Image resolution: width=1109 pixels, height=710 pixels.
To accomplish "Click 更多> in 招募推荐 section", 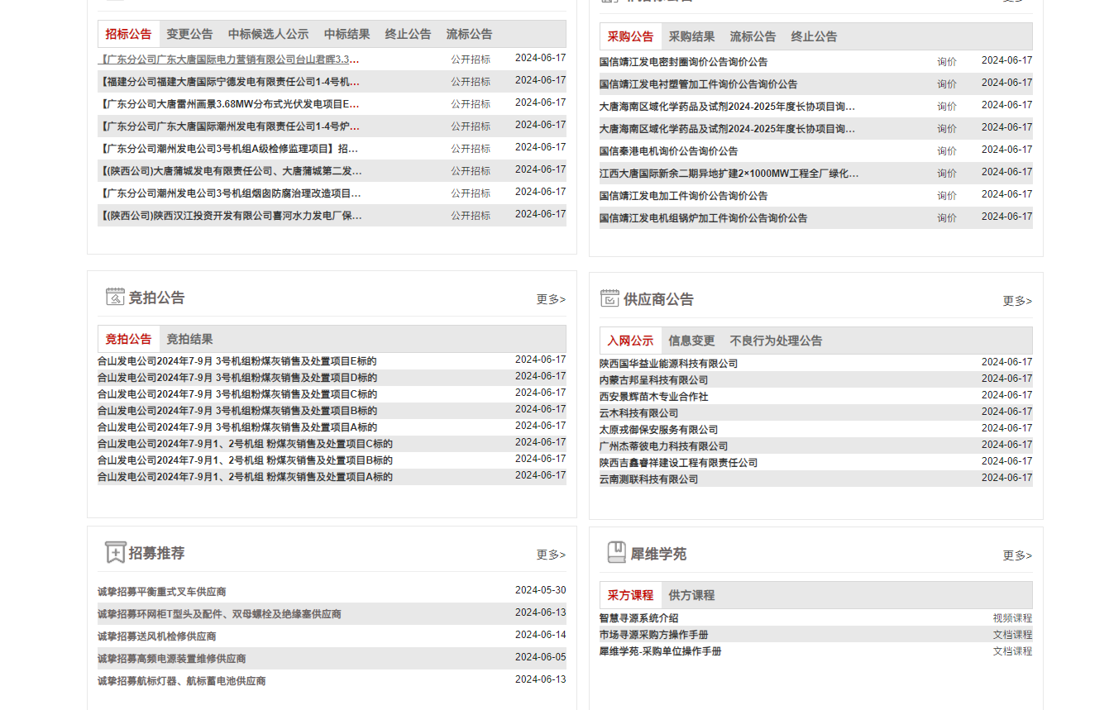I will tap(551, 555).
